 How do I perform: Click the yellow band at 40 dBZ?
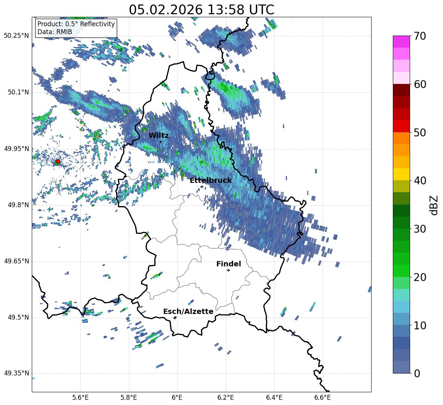coord(401,174)
